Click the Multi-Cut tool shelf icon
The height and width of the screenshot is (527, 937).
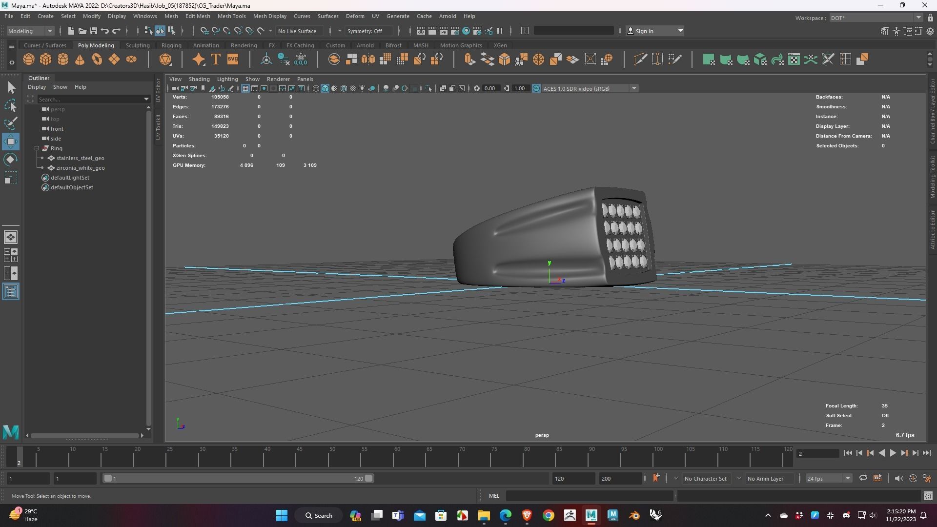tap(640, 60)
